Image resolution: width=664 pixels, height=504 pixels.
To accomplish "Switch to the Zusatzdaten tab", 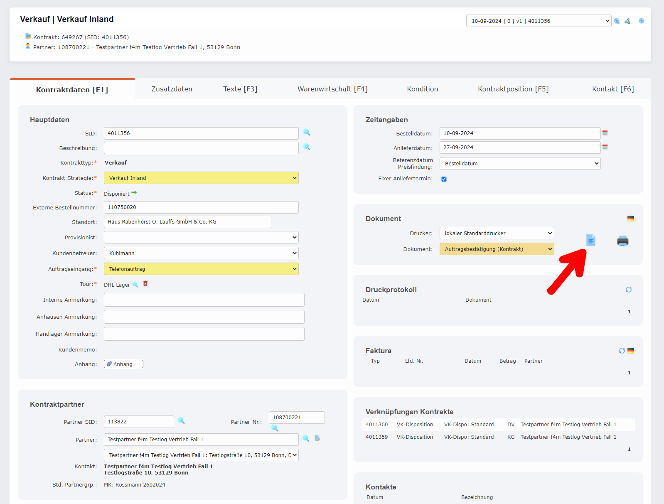I will pos(172,89).
